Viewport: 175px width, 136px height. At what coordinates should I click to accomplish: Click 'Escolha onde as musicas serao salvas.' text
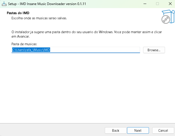(39, 18)
